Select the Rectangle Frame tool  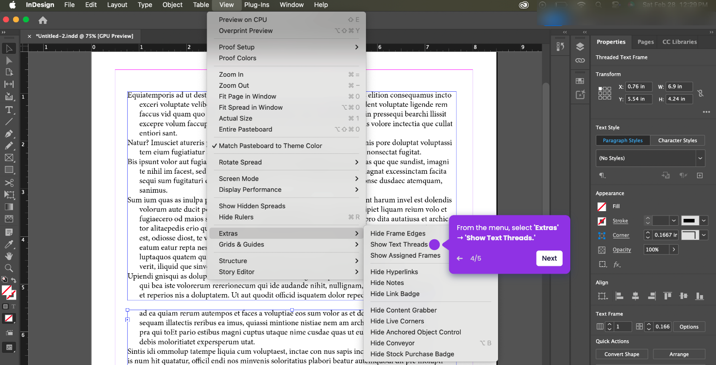[x=9, y=158]
